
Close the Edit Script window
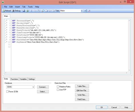(x=130, y=2)
